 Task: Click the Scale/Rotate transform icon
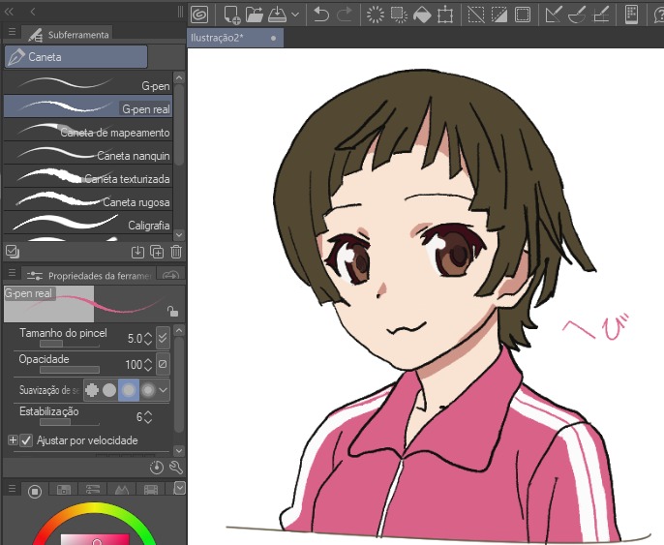445,15
